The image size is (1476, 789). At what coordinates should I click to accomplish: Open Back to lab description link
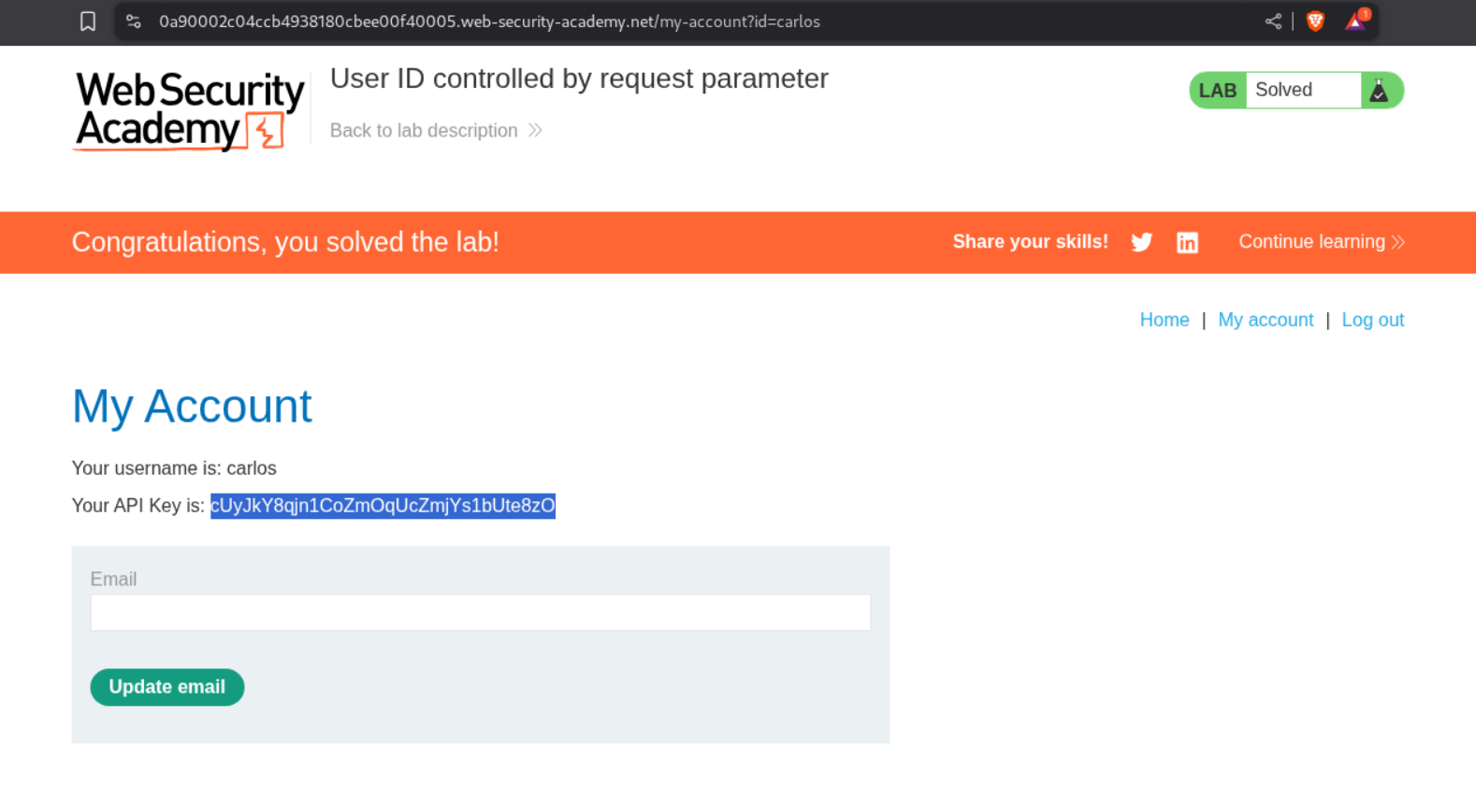tap(424, 130)
